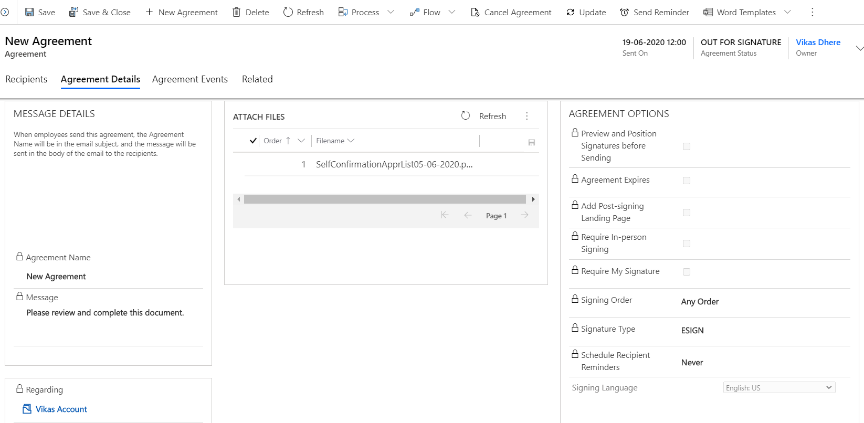
Task: Click lock icon beside Regarding label
Action: [x=19, y=389]
